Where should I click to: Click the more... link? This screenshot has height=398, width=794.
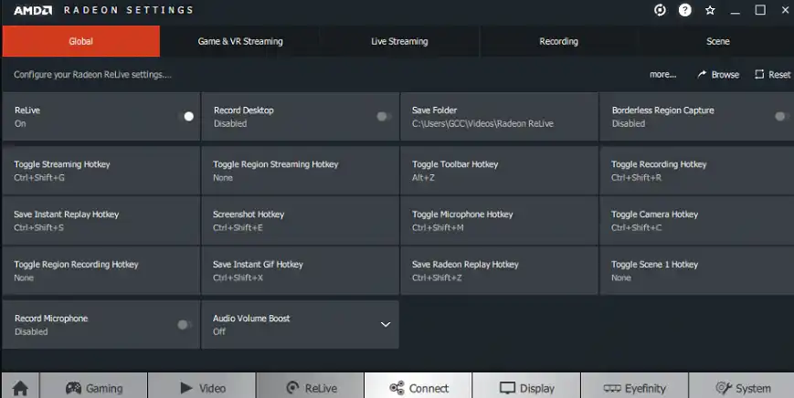(662, 74)
